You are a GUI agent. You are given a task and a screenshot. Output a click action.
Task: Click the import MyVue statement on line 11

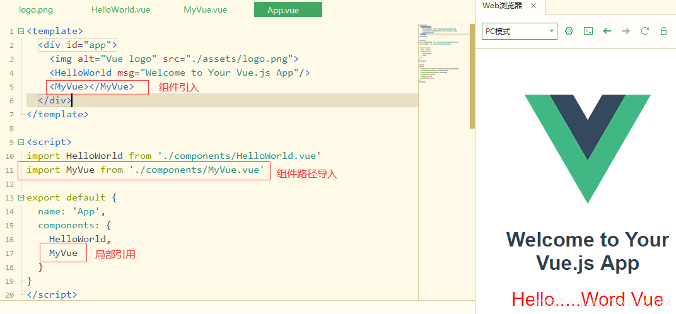click(x=145, y=170)
